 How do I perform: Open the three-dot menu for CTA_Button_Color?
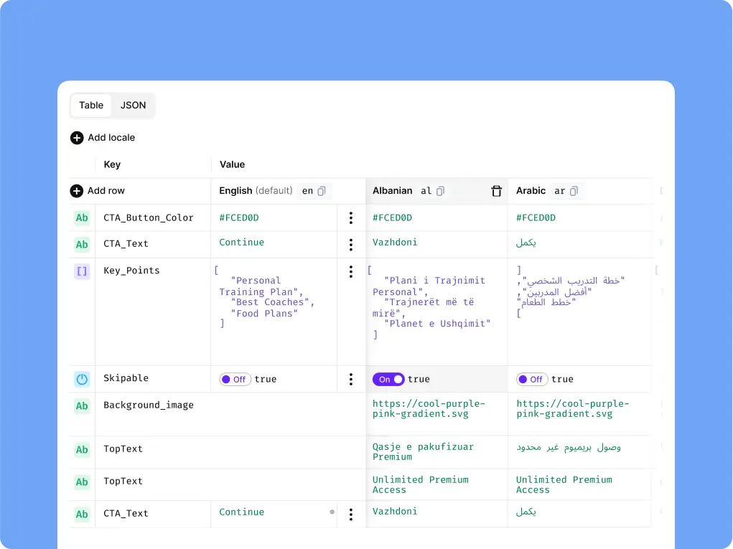351,217
